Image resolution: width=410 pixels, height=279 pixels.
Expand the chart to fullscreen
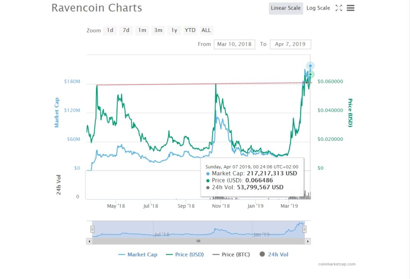[339, 8]
